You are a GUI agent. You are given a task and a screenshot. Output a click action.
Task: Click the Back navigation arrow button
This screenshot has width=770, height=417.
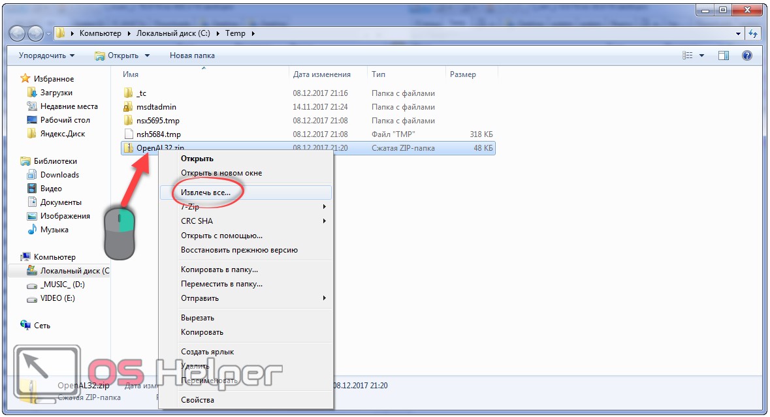[x=18, y=33]
